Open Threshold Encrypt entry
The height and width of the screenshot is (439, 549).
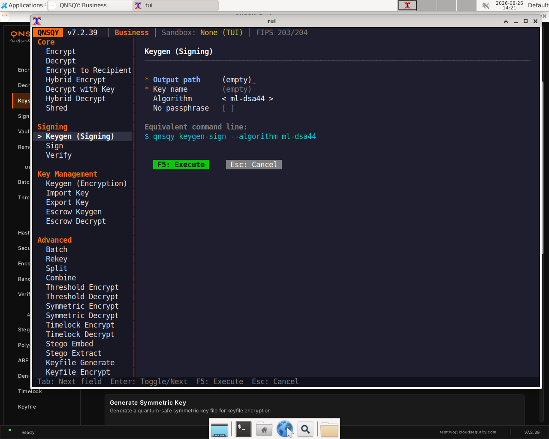(x=82, y=287)
